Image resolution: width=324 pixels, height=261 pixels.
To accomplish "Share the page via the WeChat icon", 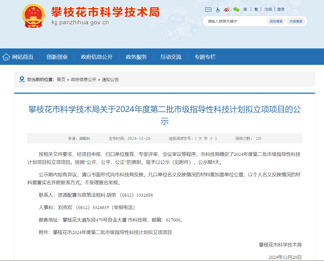I will tap(236, 10).
